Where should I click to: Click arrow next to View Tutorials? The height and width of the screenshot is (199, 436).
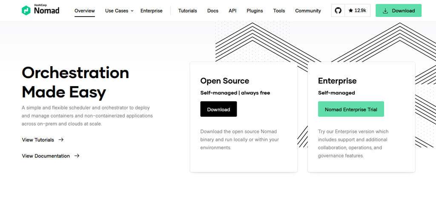click(x=61, y=140)
